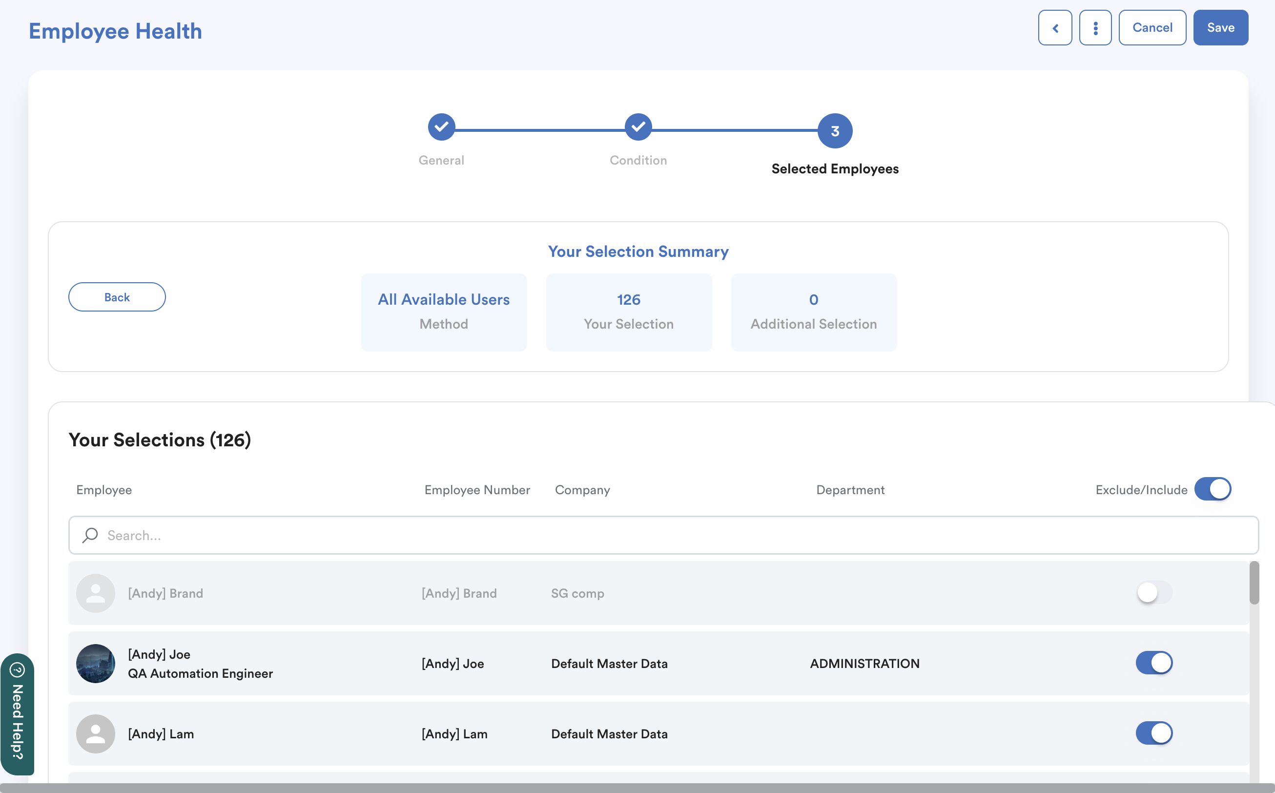This screenshot has width=1275, height=793.
Task: Click [Andy] Brand's avatar icon
Action: 95,593
